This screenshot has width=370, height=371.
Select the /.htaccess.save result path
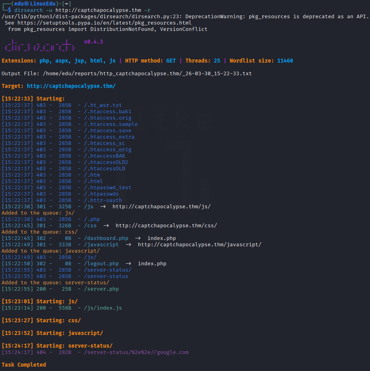click(x=107, y=131)
